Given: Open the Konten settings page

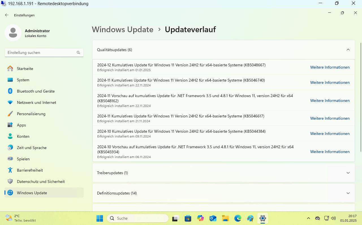Looking at the screenshot, I should pyautogui.click(x=23, y=136).
